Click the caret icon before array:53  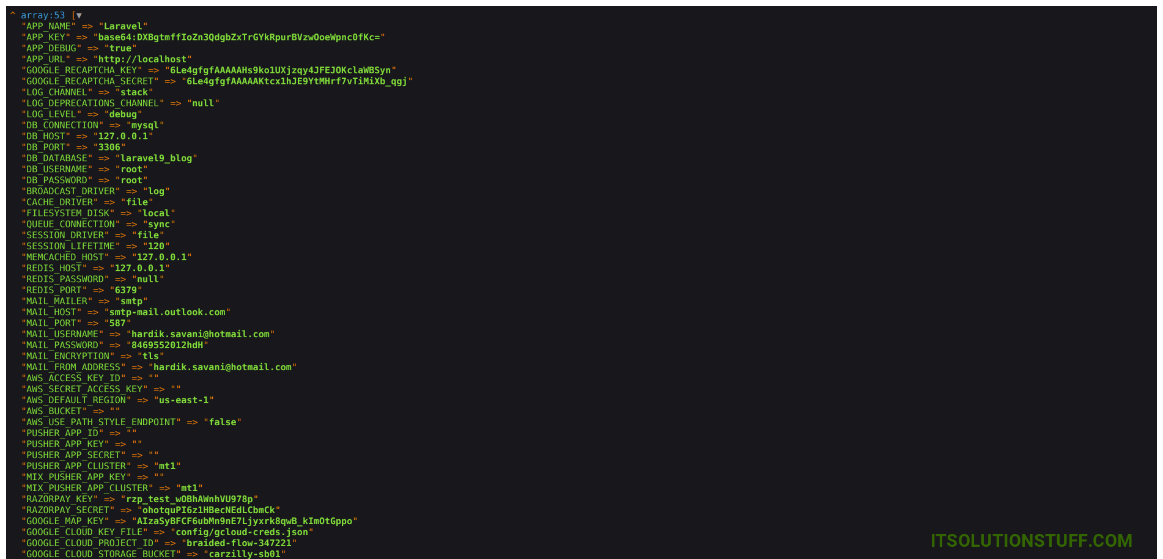[12, 14]
